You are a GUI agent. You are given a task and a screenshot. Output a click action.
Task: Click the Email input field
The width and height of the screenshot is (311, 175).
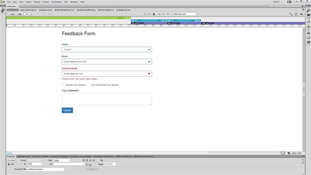107,62
